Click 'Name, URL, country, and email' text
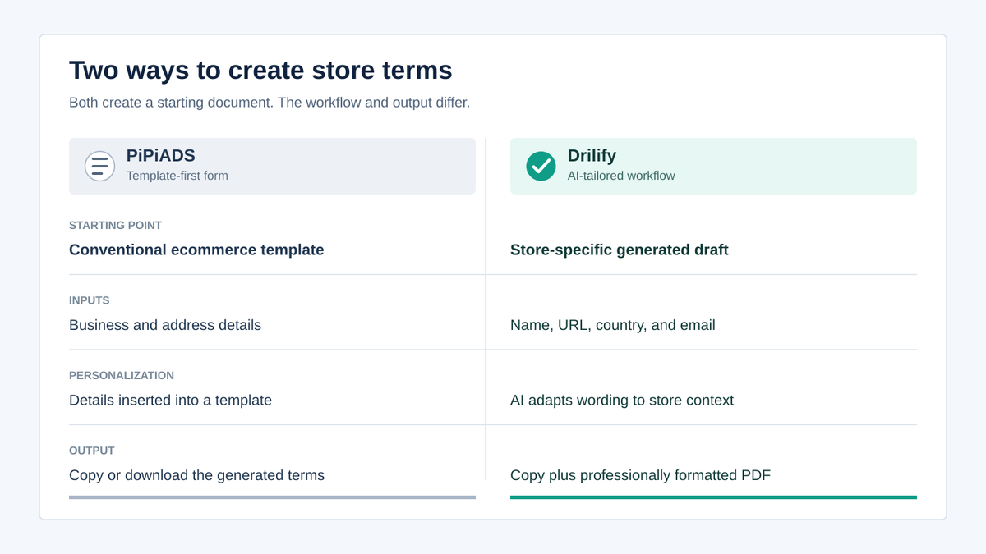Screen dimensions: 986x554 613,325
